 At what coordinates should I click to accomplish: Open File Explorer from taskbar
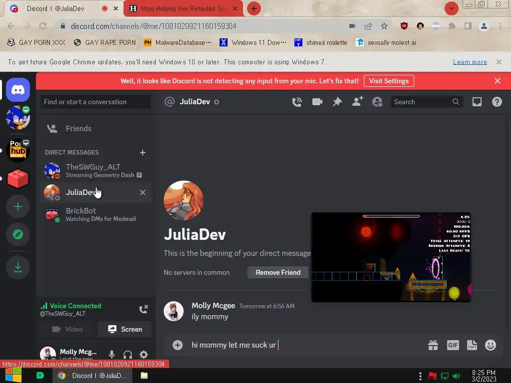(x=144, y=376)
